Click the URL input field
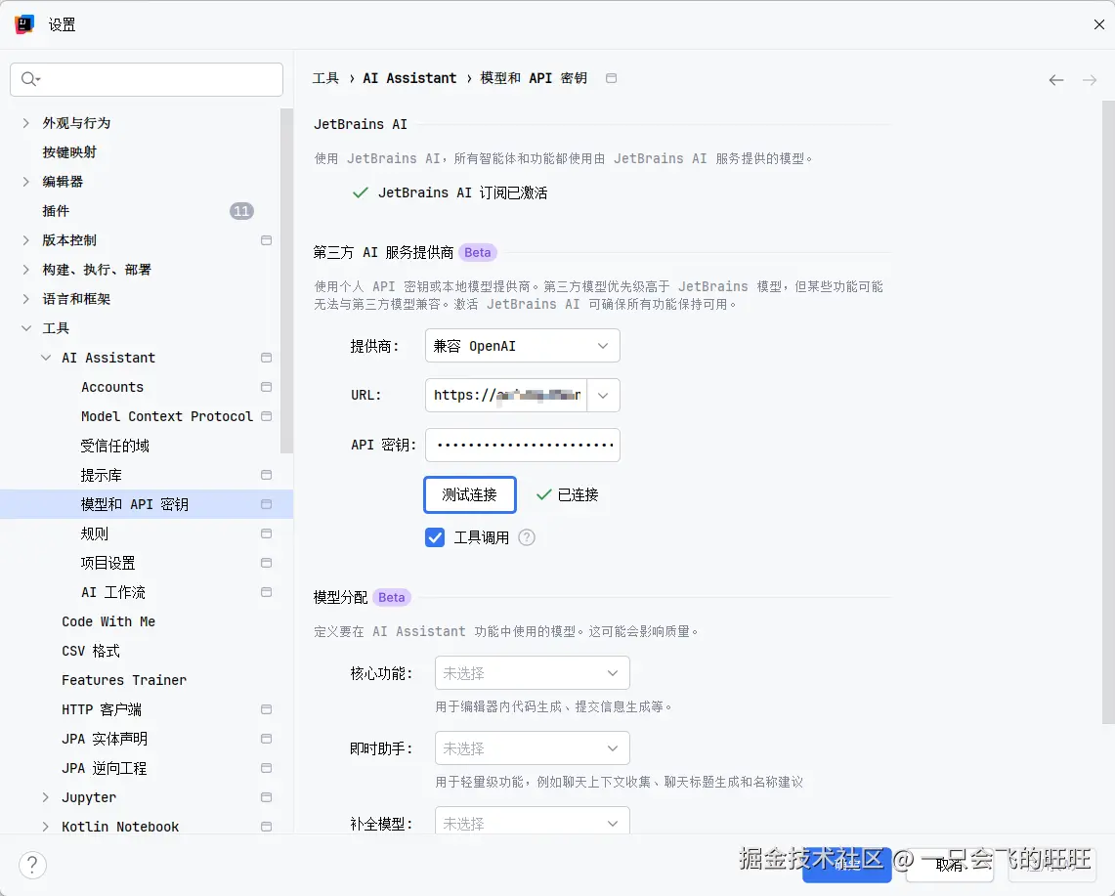The image size is (1115, 896). coord(505,396)
